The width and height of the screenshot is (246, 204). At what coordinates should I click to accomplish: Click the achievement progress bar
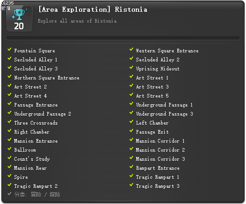123,38
